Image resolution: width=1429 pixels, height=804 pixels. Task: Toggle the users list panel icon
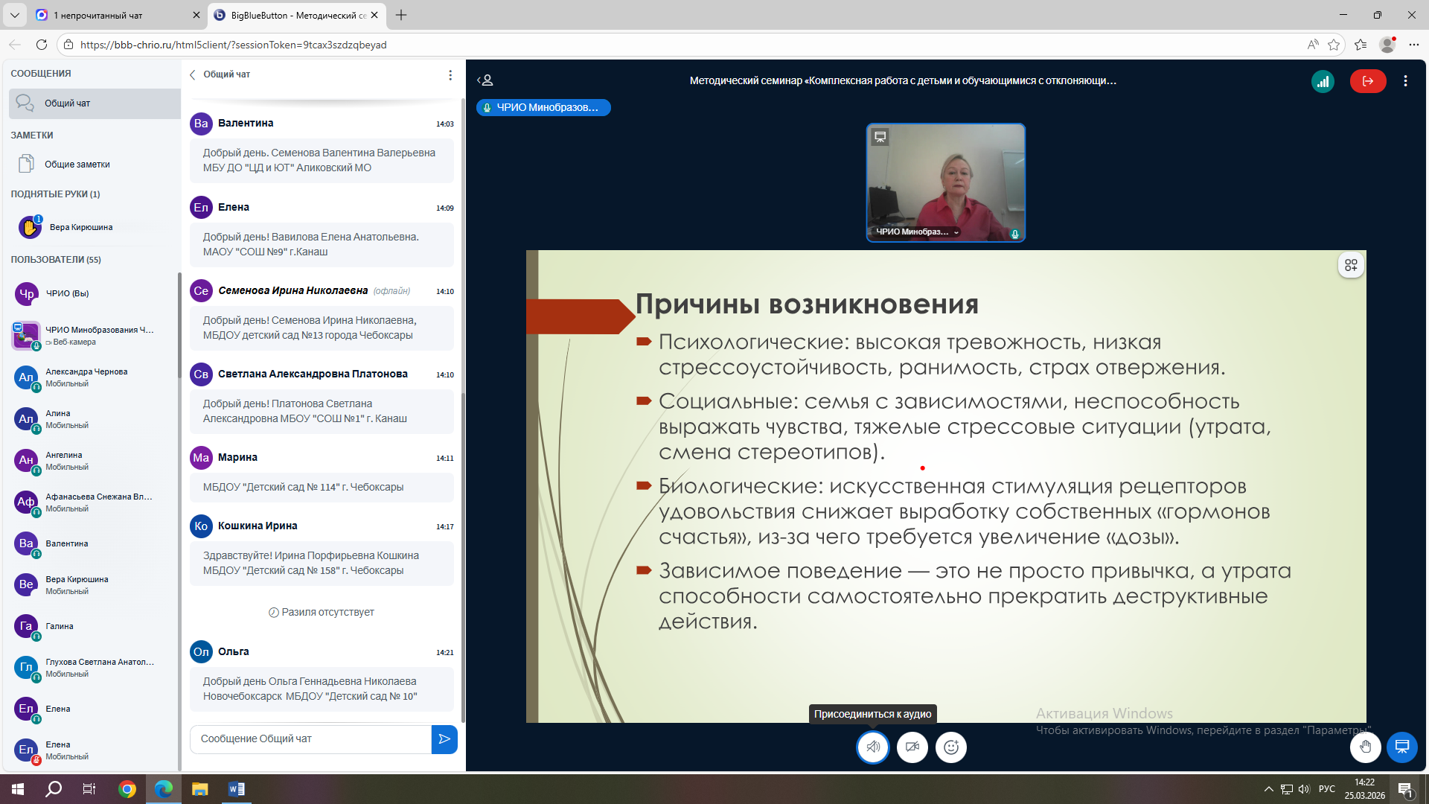coord(485,80)
